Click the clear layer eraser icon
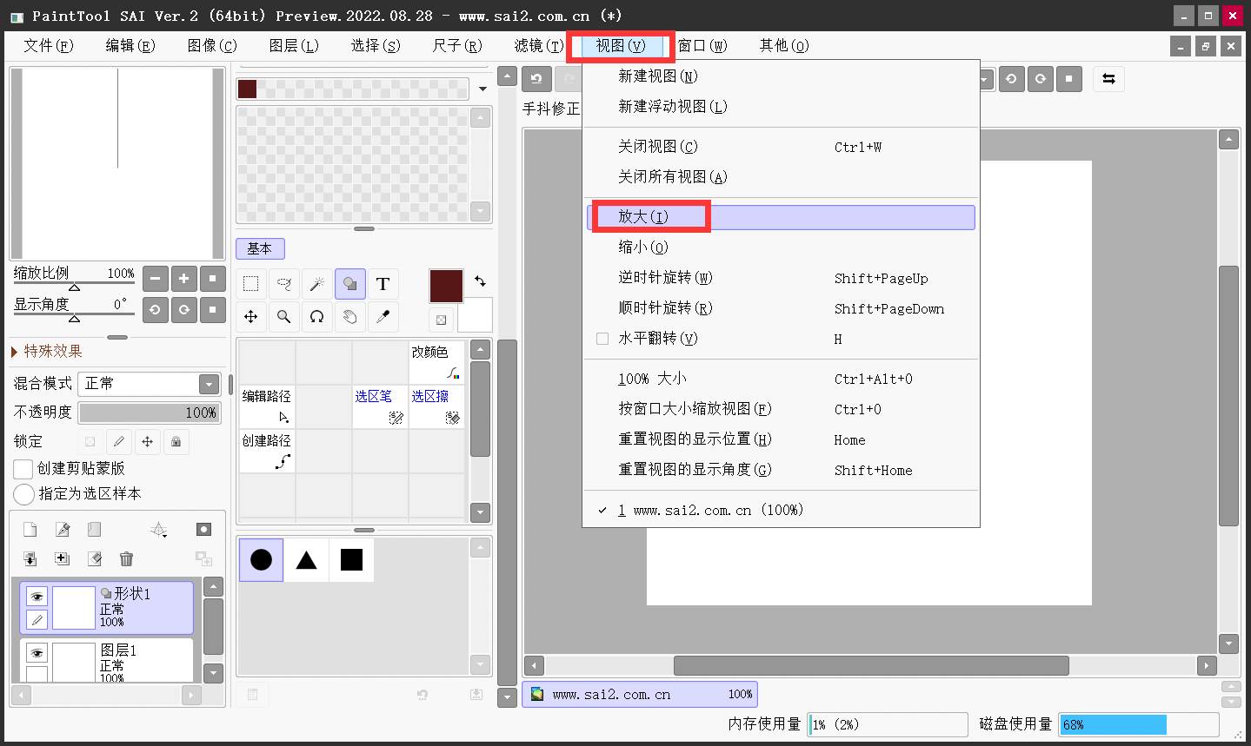1251x746 pixels. tap(95, 558)
